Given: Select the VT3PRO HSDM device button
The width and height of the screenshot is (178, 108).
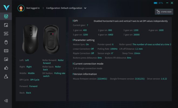Looking at the screenshot, I should [164, 12].
